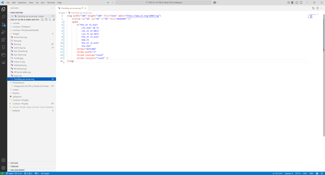This screenshot has width=325, height=175.
Task: Click the main branch status bar item
Action: click(10, 173)
